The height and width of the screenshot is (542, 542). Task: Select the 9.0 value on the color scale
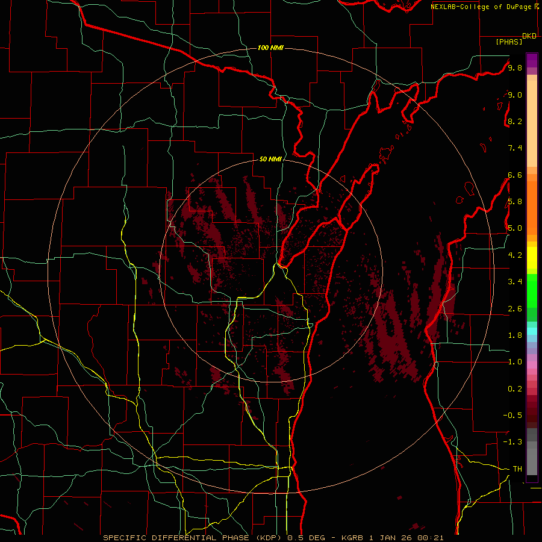515,95
